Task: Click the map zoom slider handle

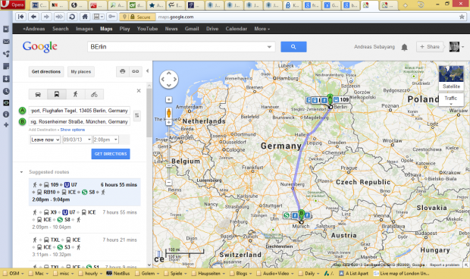Action: (169, 165)
